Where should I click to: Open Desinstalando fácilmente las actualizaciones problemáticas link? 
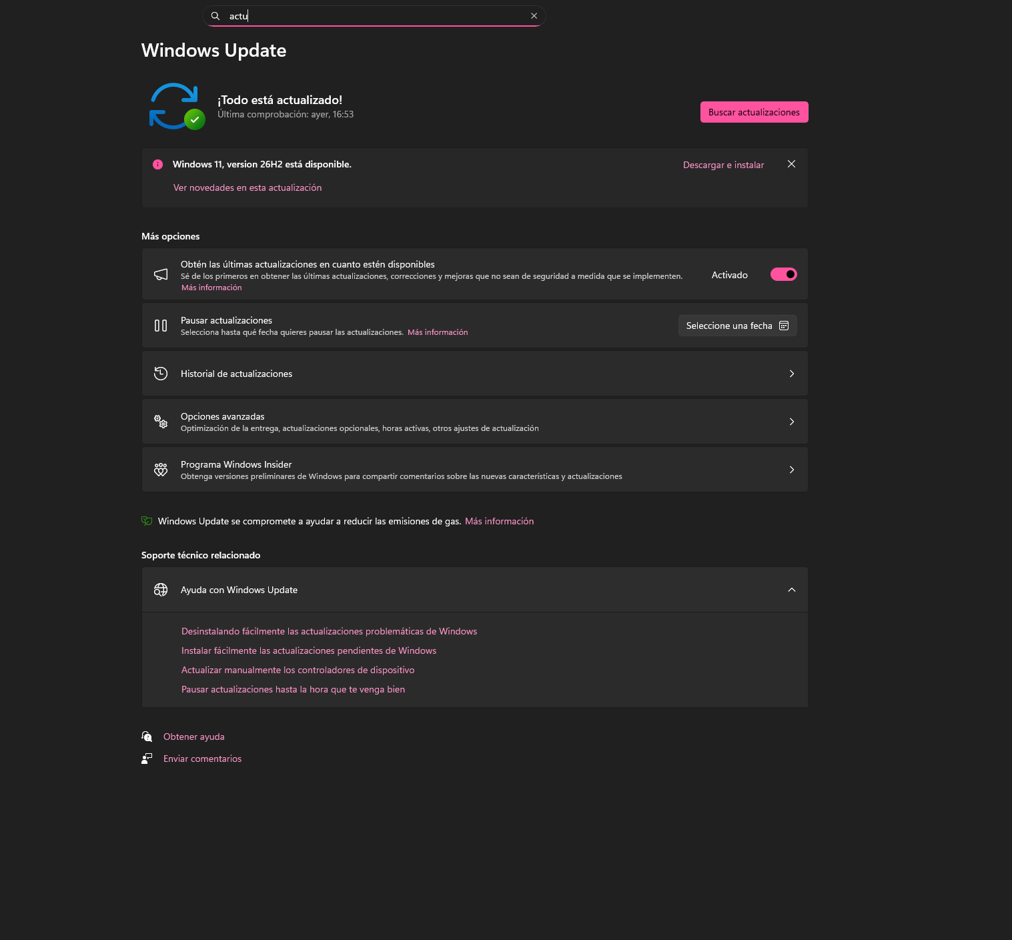click(x=329, y=631)
